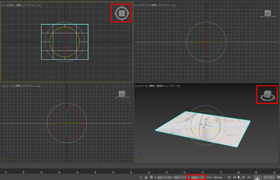280x180 pixels.
Task: Toggle the Selection Lock padlock icon
Action: [146, 177]
